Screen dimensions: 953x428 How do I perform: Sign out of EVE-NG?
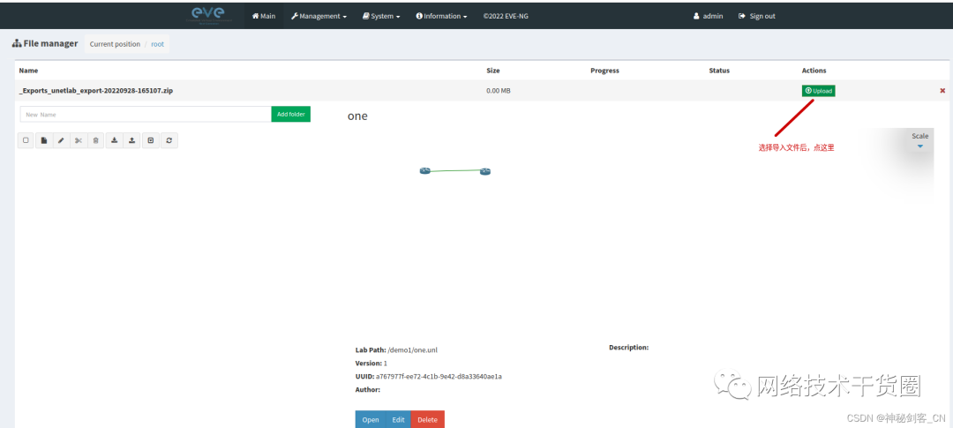click(757, 17)
